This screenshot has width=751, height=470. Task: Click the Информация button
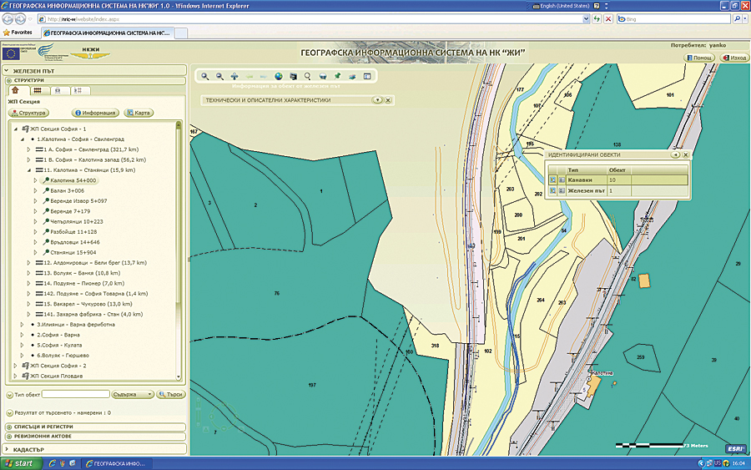(x=95, y=113)
